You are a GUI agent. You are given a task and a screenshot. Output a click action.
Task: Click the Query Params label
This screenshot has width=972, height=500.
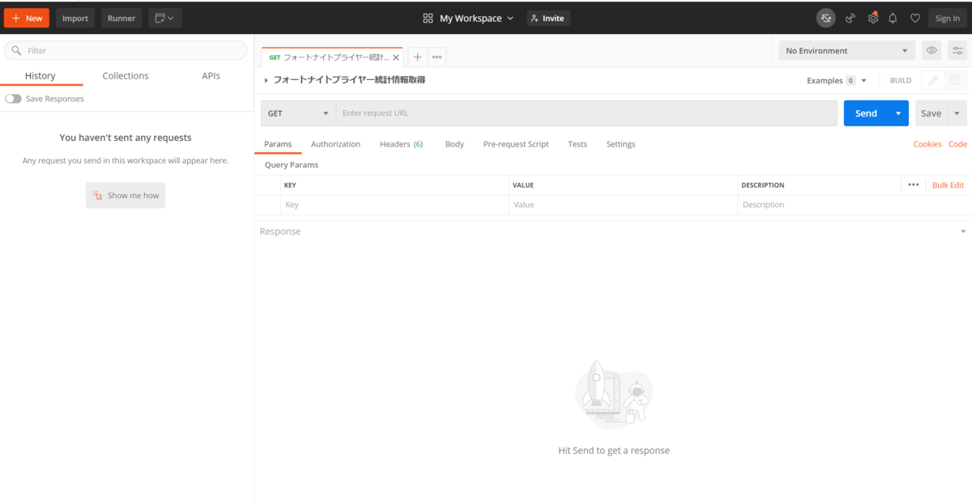coord(292,165)
